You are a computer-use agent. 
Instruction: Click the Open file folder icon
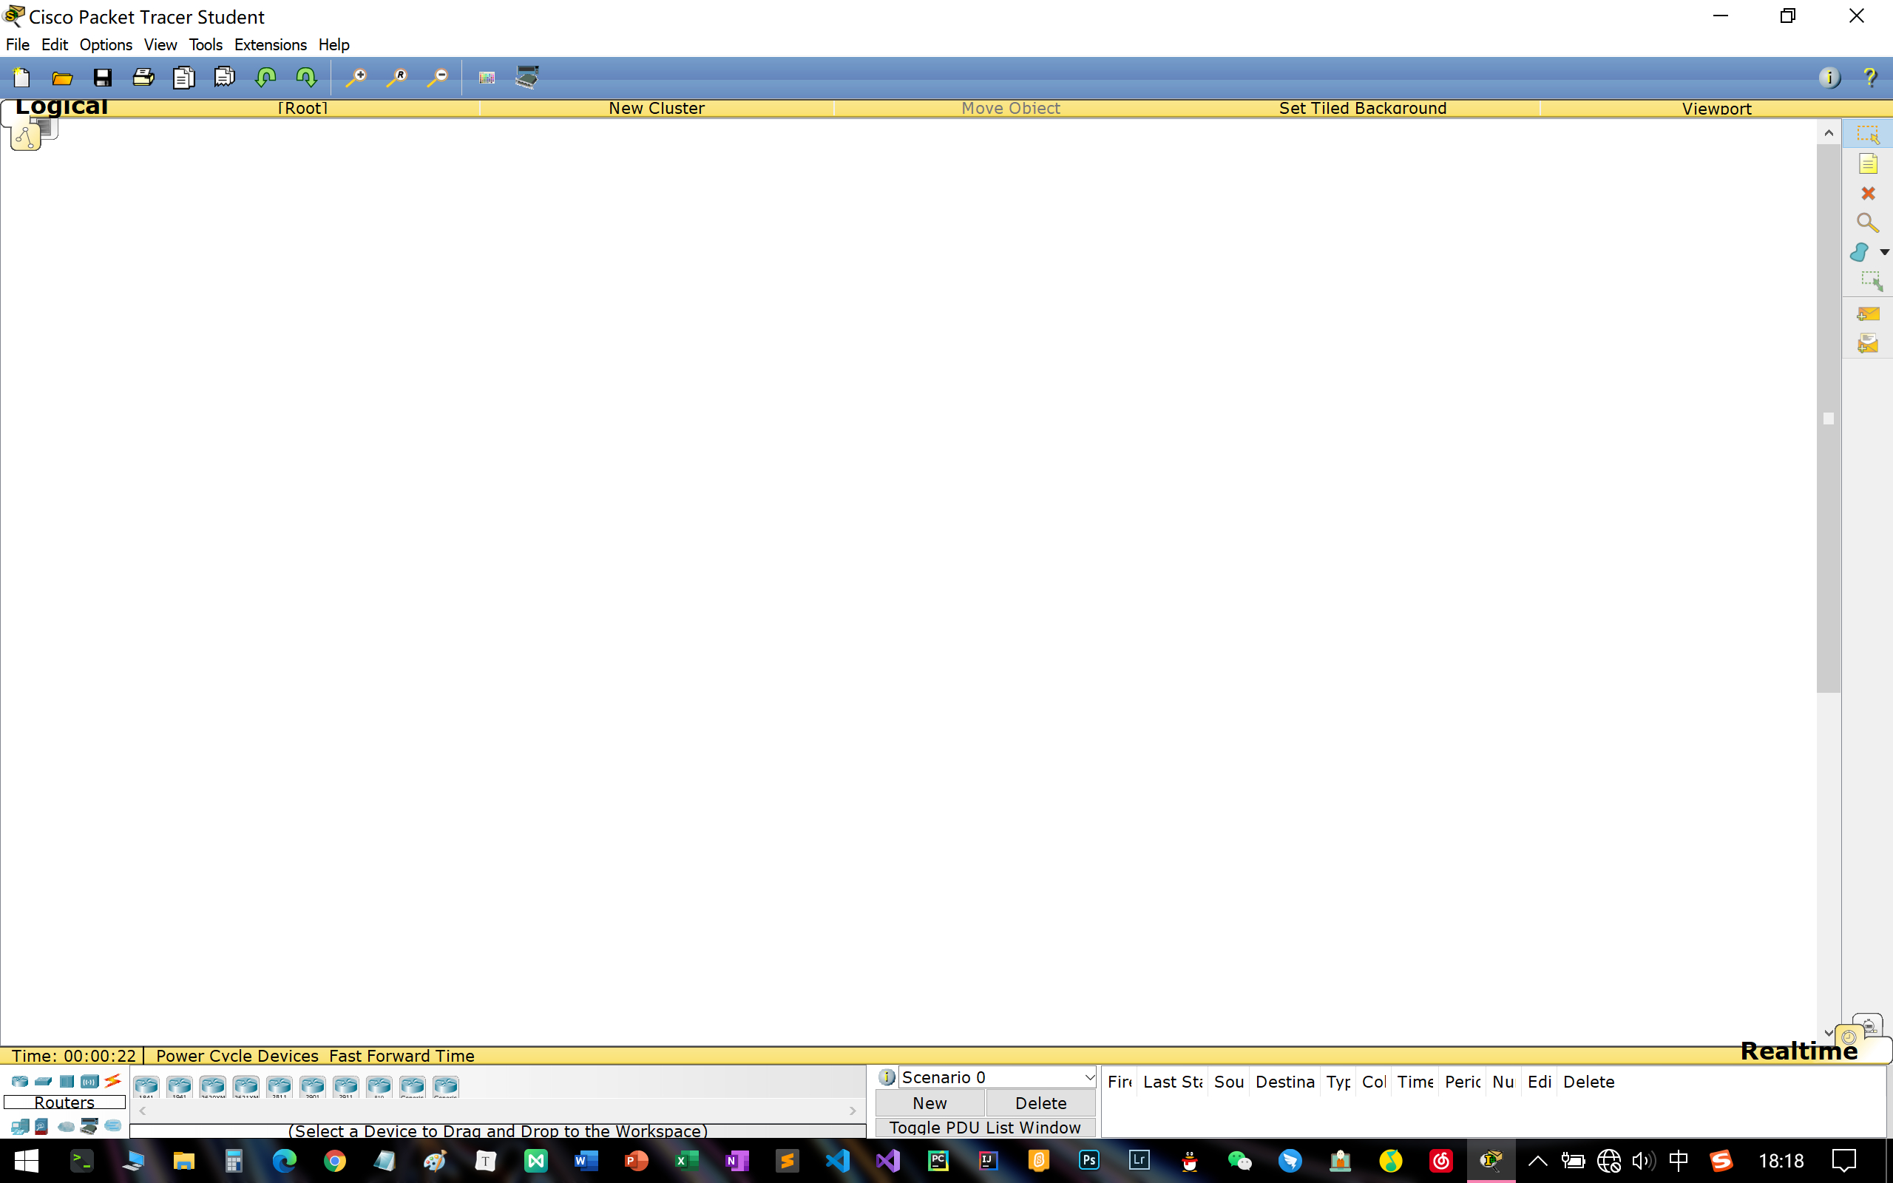[x=63, y=78]
